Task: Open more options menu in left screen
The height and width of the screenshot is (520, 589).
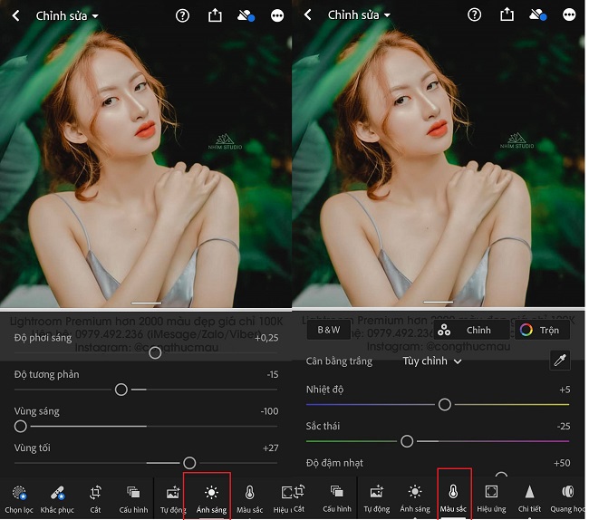Action: coord(277,15)
